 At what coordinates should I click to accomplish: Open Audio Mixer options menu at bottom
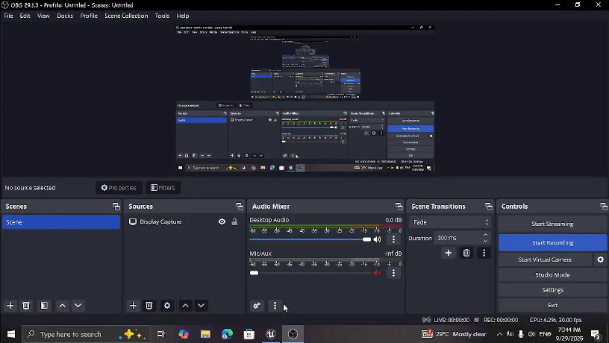click(x=275, y=306)
